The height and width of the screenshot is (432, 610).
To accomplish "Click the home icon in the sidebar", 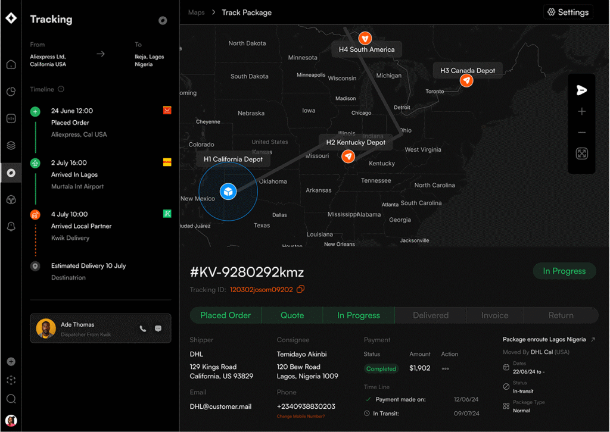I will pos(11,65).
